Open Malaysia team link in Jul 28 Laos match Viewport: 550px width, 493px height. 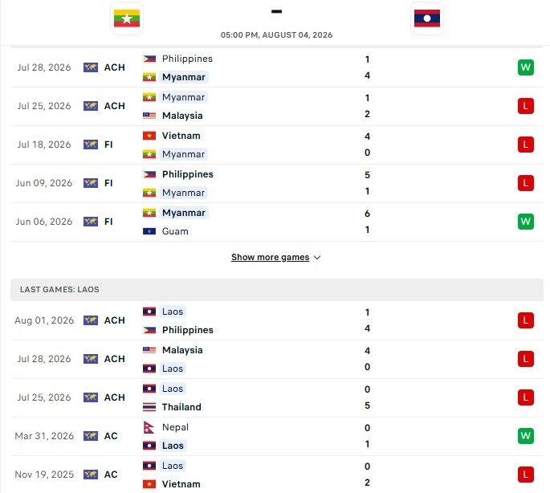[x=182, y=350]
